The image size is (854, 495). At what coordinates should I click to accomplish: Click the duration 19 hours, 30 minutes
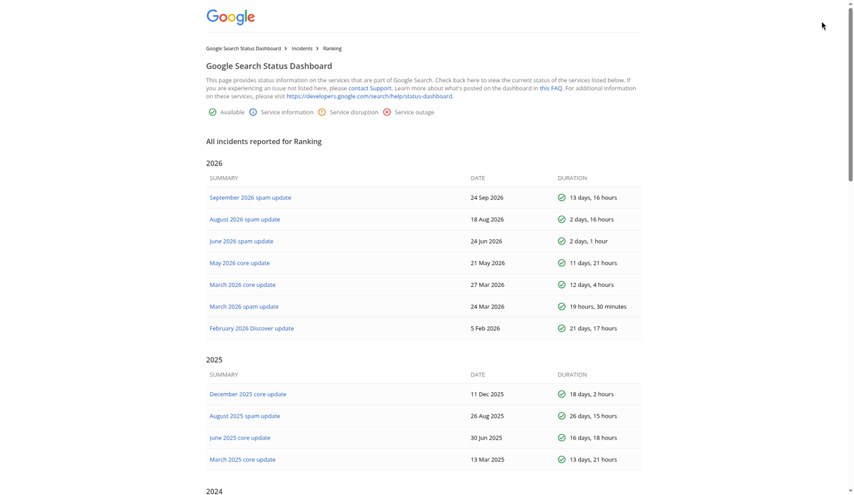pyautogui.click(x=598, y=307)
